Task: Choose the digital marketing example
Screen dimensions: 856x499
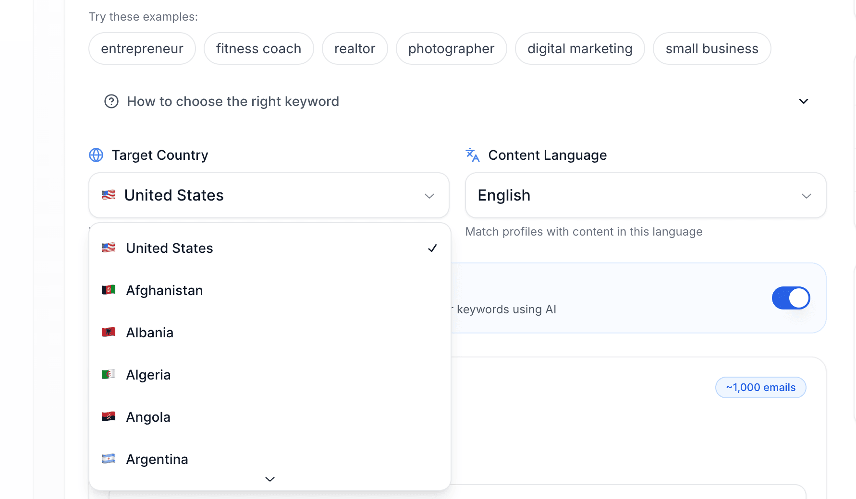Action: [580, 48]
